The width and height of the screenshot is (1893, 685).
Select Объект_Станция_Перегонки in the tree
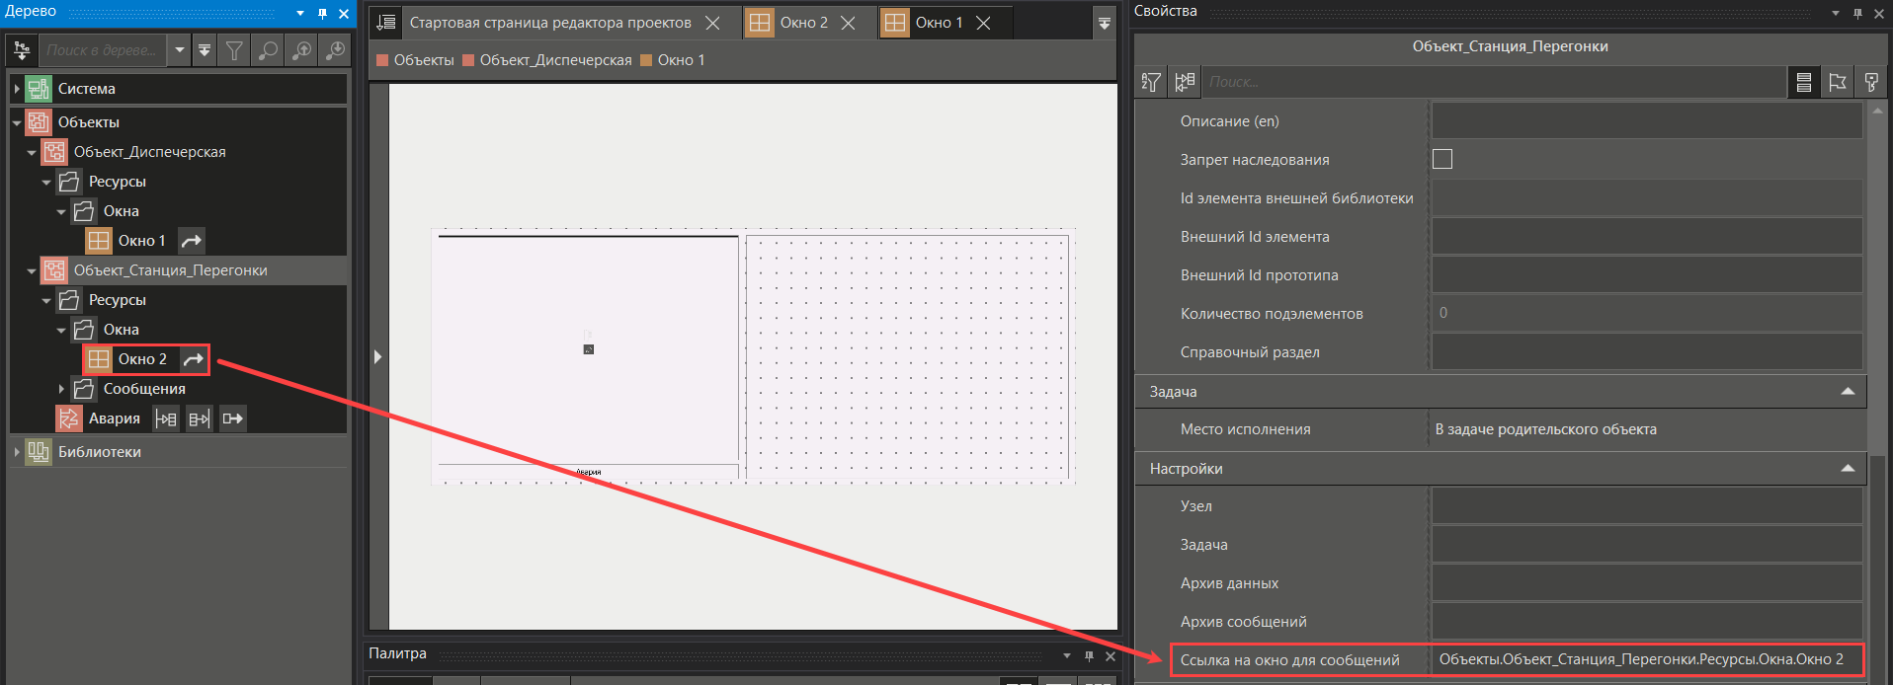tap(170, 270)
